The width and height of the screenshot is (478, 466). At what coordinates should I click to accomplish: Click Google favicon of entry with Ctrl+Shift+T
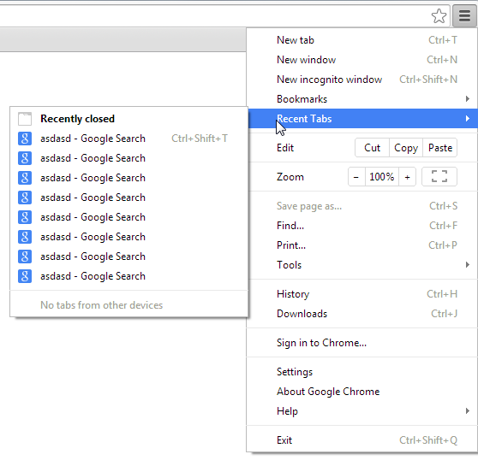click(x=25, y=139)
